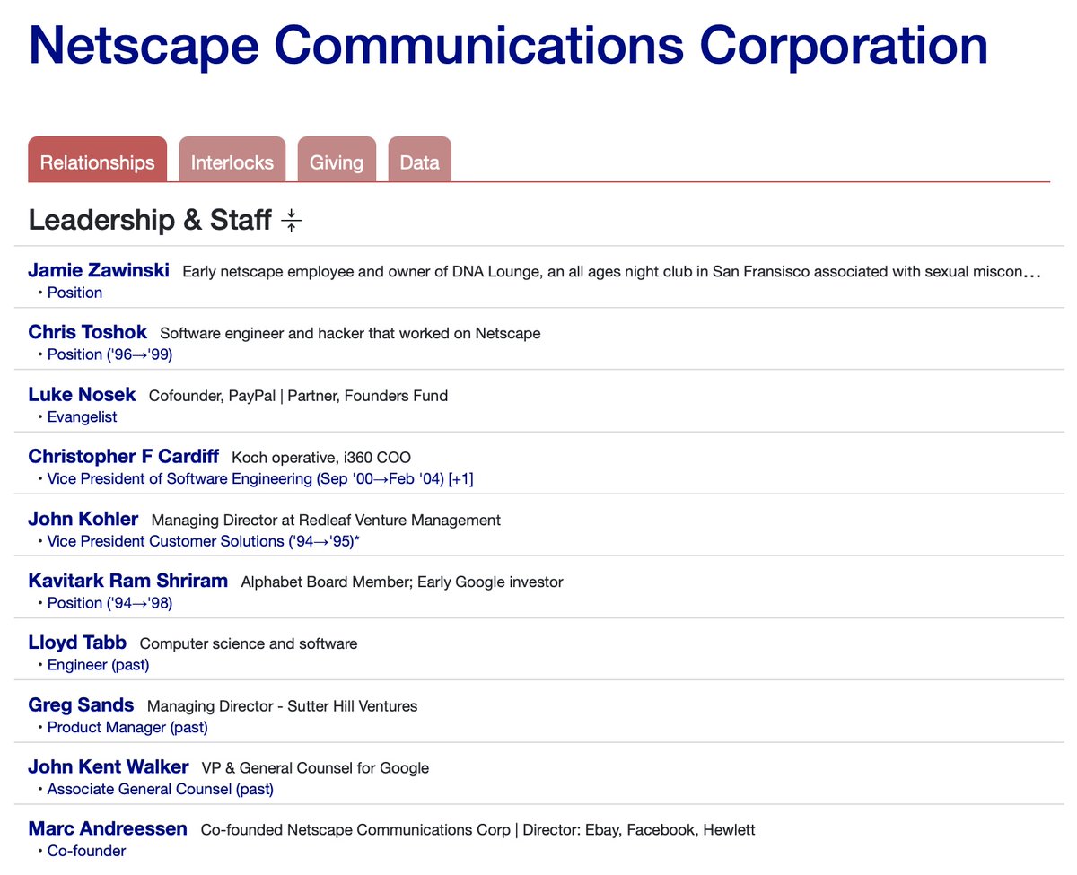
Task: Collapse the Leadership & Staff section icon
Action: point(291,220)
